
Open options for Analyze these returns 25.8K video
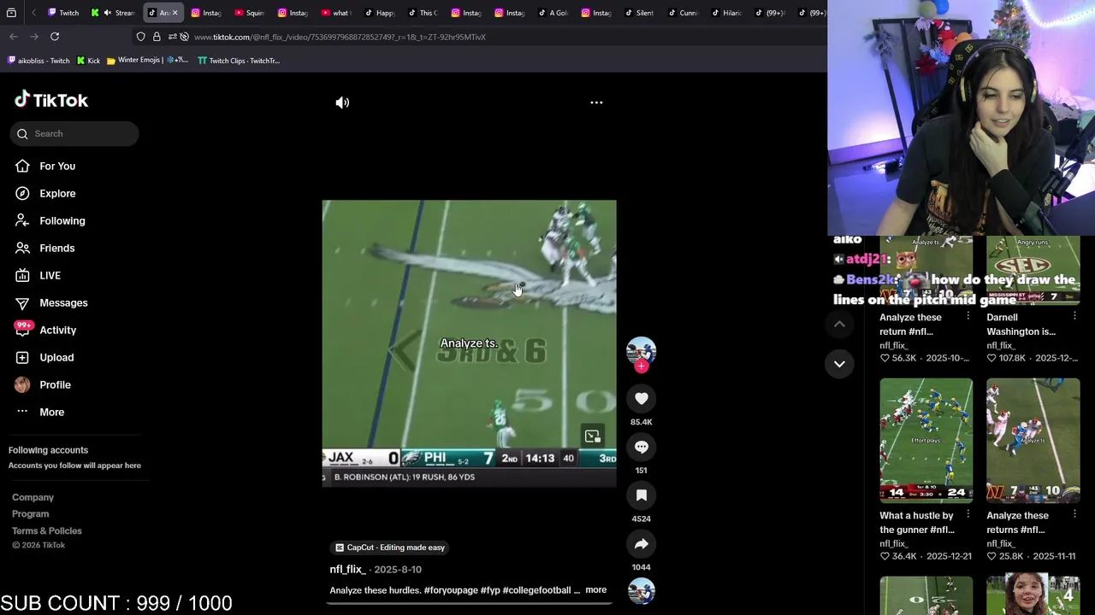[x=1074, y=515]
